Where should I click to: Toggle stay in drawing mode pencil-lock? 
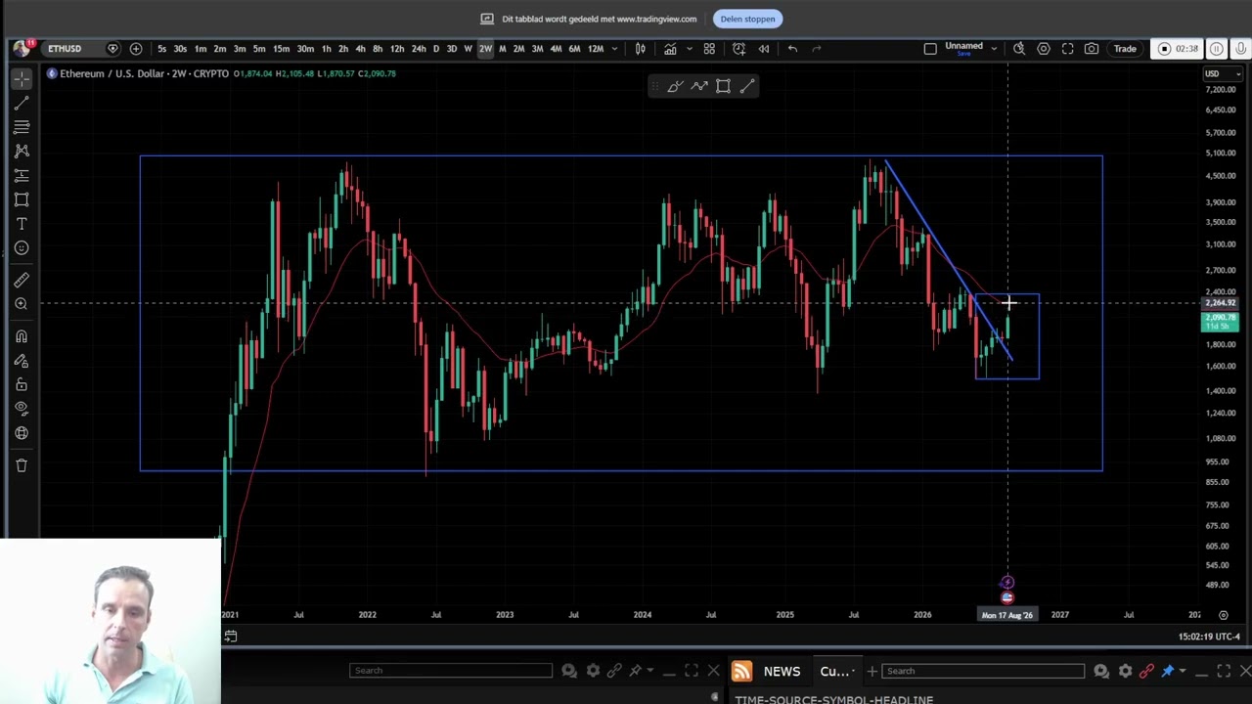tap(22, 361)
